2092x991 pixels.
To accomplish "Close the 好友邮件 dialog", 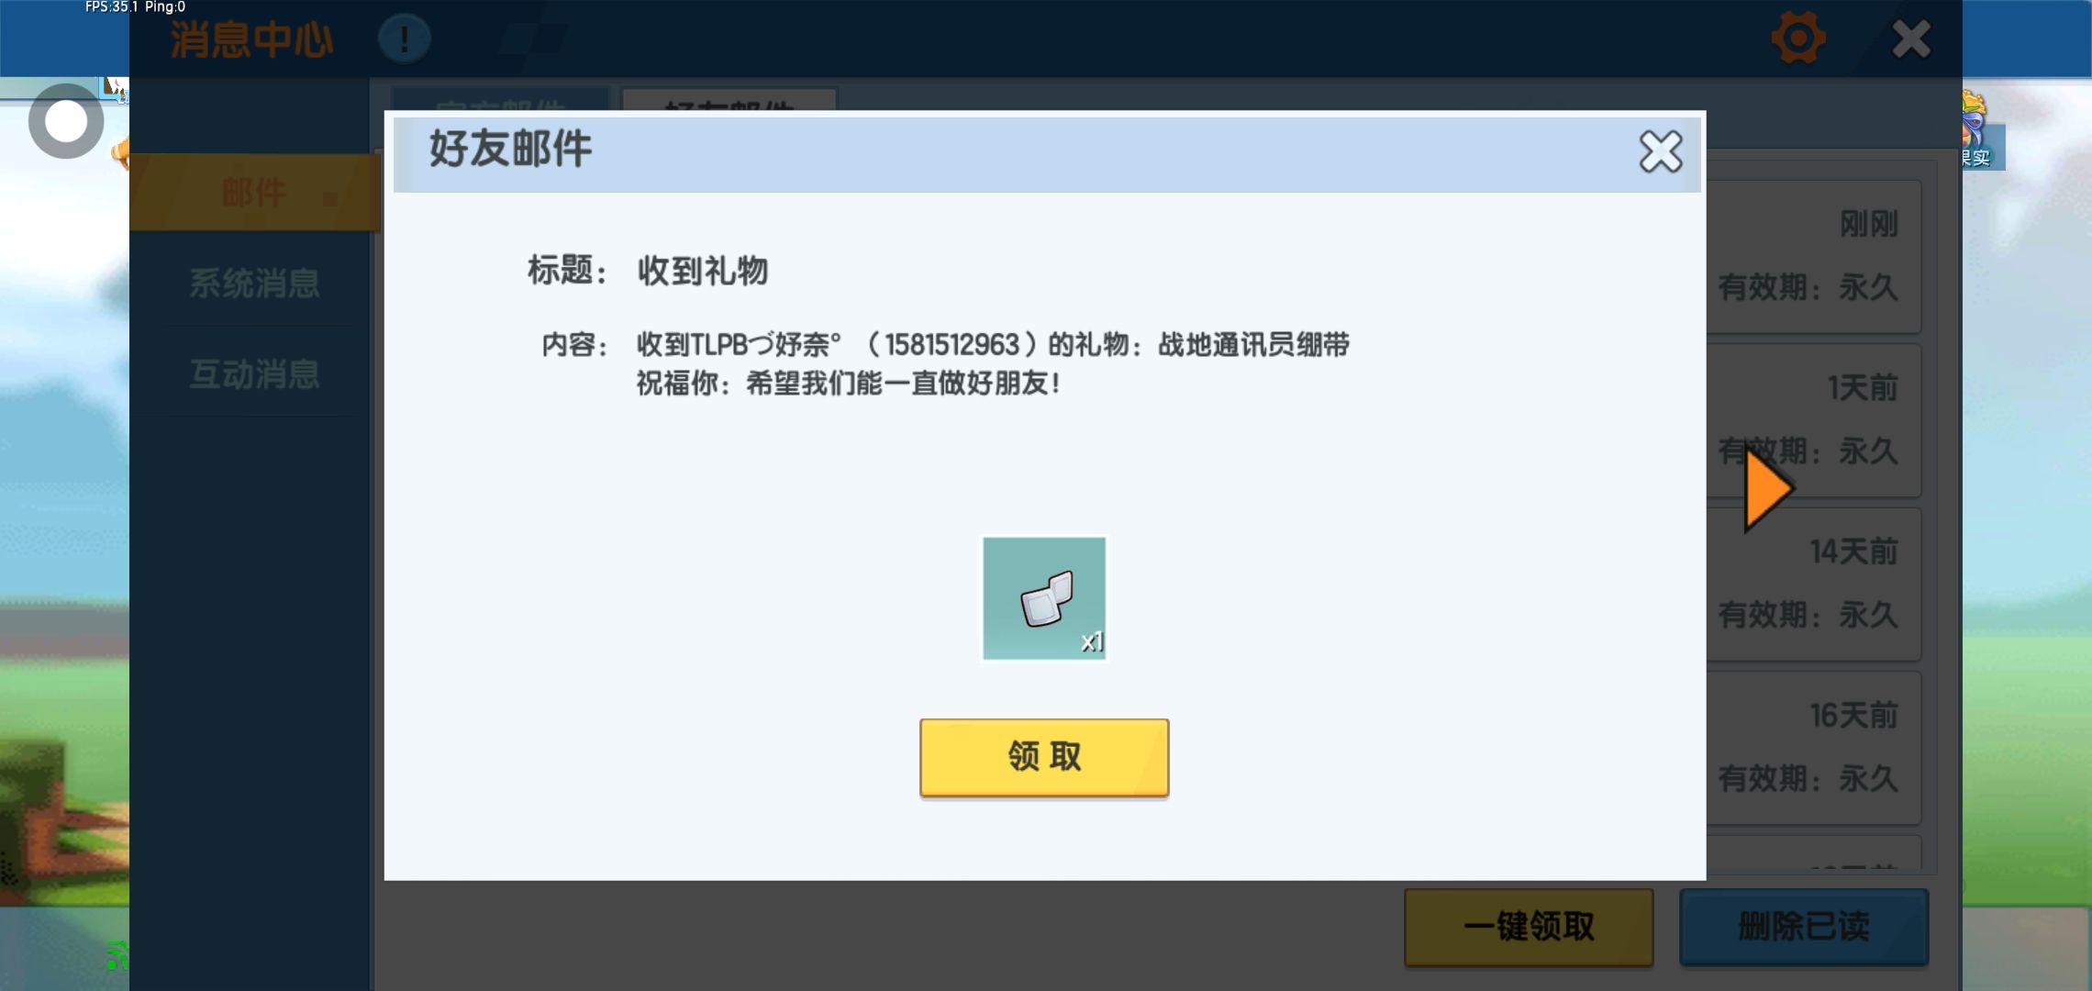I will (1661, 151).
